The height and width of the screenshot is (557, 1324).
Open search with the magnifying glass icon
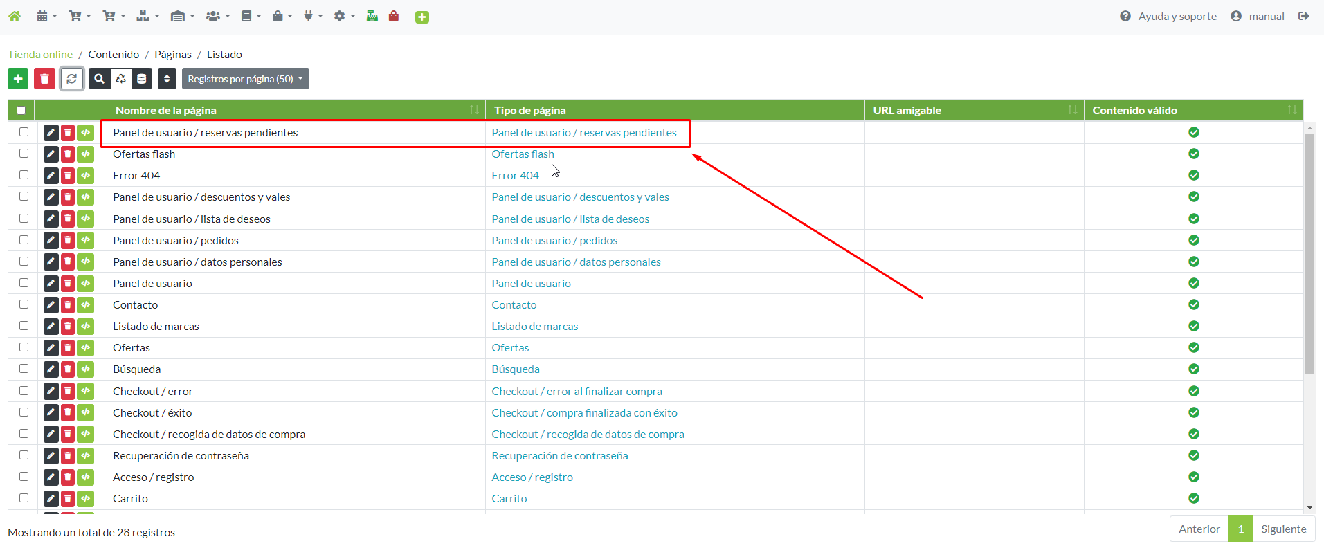pos(99,79)
